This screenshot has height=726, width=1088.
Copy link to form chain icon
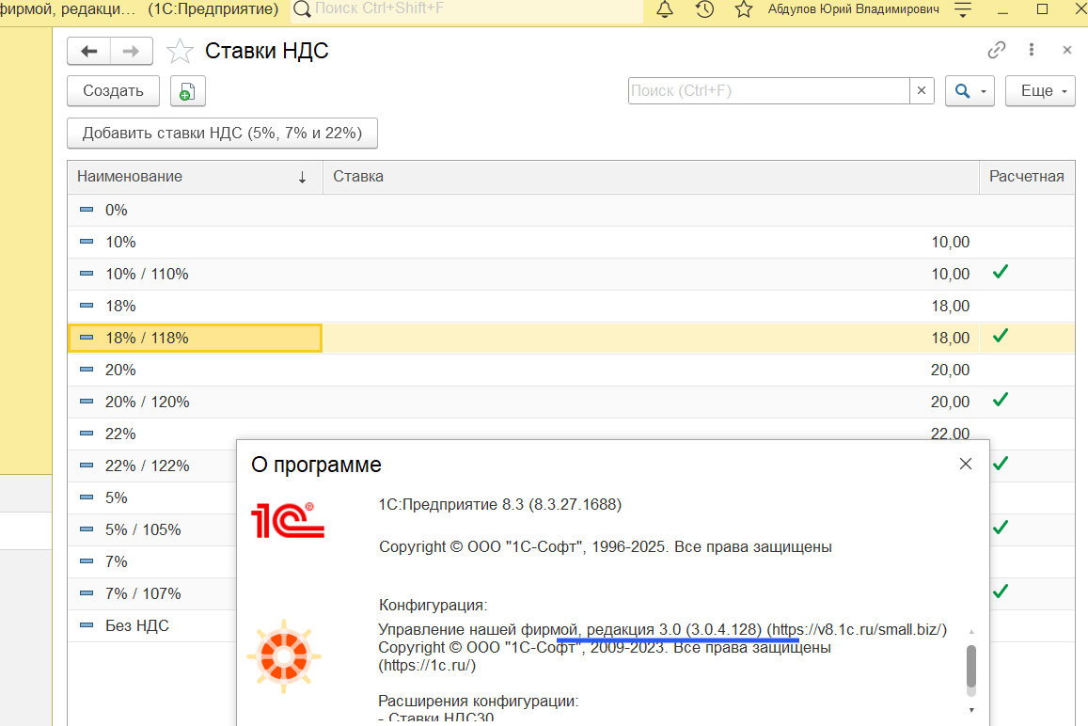point(997,49)
